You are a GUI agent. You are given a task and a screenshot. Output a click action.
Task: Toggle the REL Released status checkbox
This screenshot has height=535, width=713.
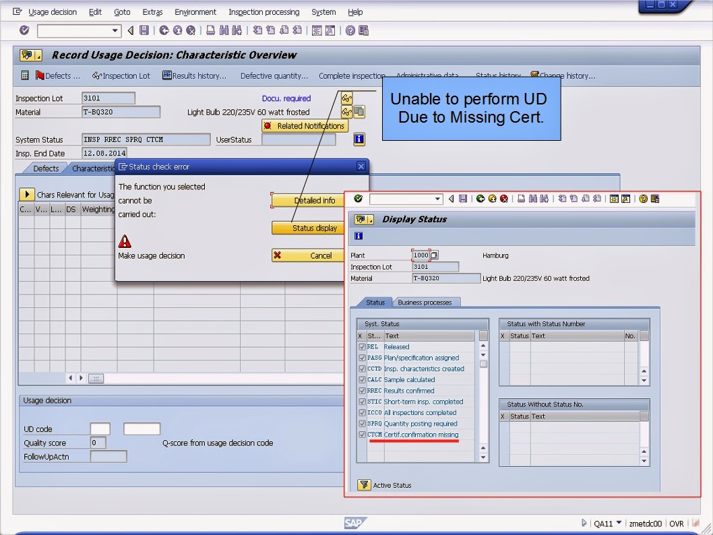(362, 346)
